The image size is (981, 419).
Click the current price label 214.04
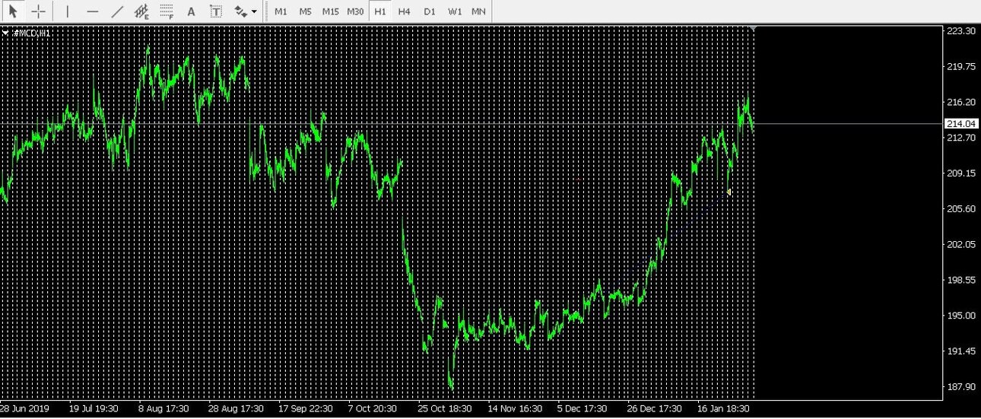coord(960,123)
